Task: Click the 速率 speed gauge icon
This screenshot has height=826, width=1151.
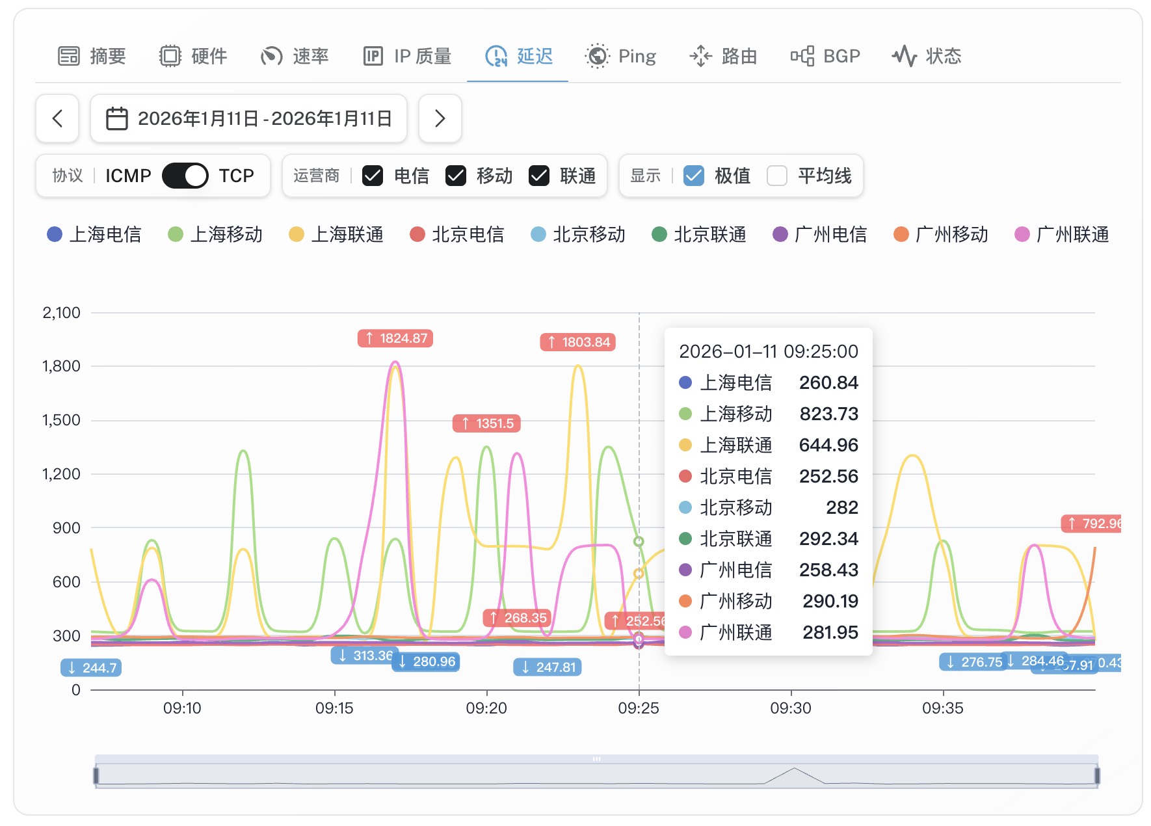Action: point(272,56)
